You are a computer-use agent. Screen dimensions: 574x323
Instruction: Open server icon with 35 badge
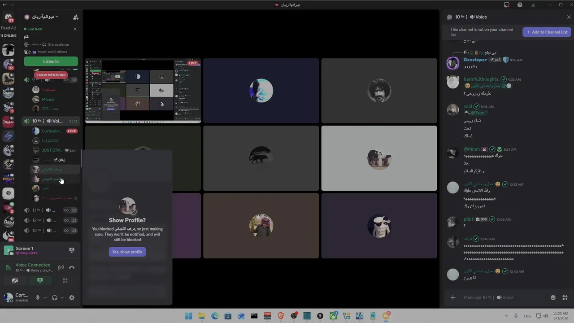(x=8, y=236)
